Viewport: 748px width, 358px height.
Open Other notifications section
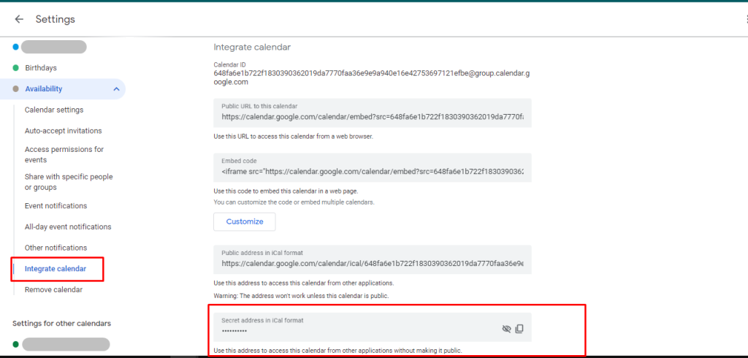pos(56,248)
